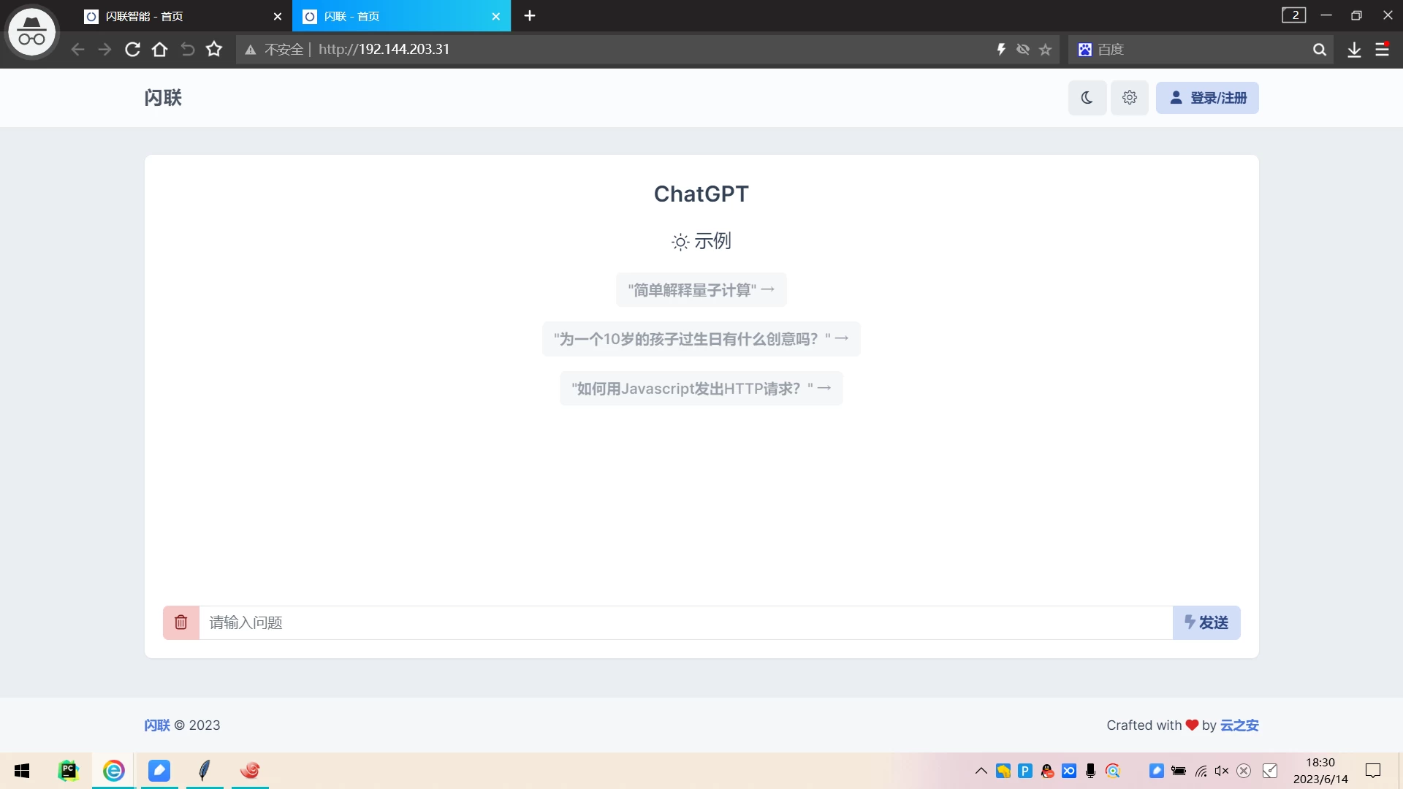
Task: Toggle the crossed-eye privacy icon in address bar
Action: [1023, 50]
